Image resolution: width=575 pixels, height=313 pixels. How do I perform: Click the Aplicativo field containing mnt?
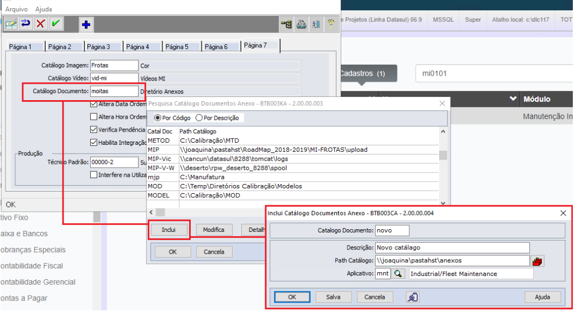[383, 274]
